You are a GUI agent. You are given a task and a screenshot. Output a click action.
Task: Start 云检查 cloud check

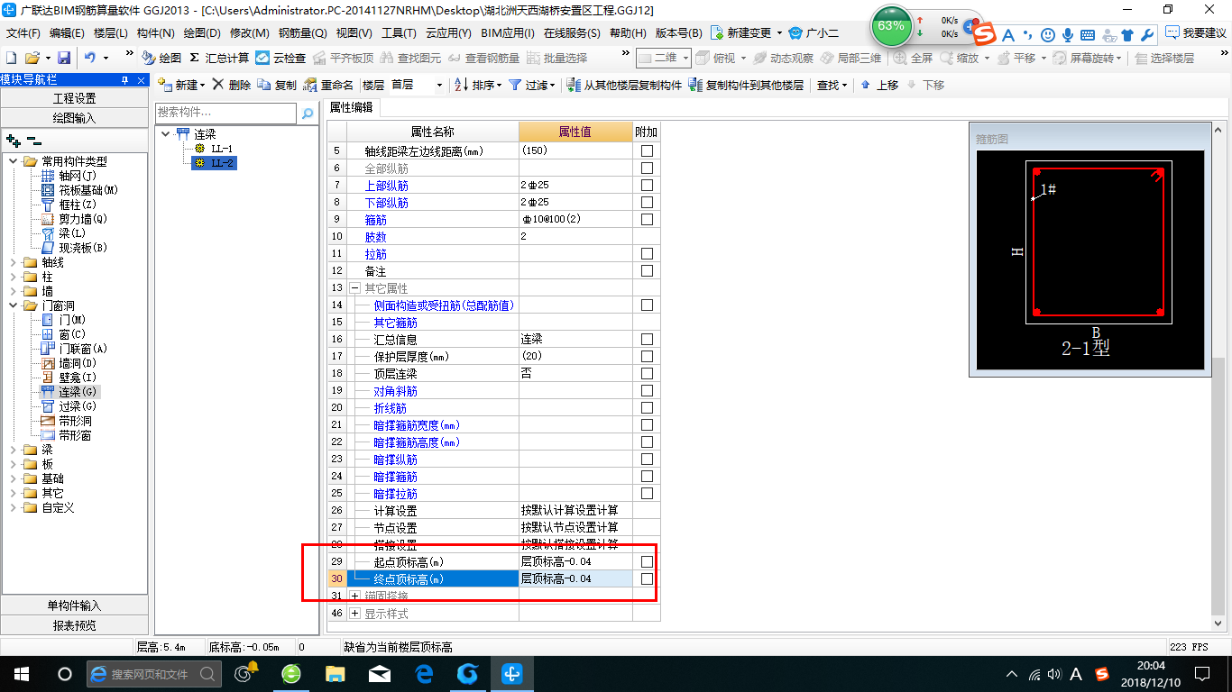pyautogui.click(x=280, y=58)
